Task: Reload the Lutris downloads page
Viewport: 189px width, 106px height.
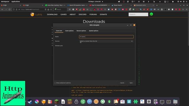Action: pos(9,9)
